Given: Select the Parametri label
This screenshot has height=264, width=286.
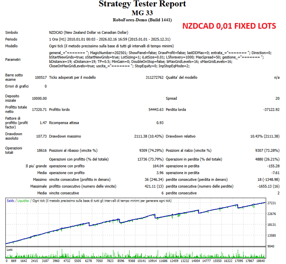Looking at the screenshot, I should 13,59.
